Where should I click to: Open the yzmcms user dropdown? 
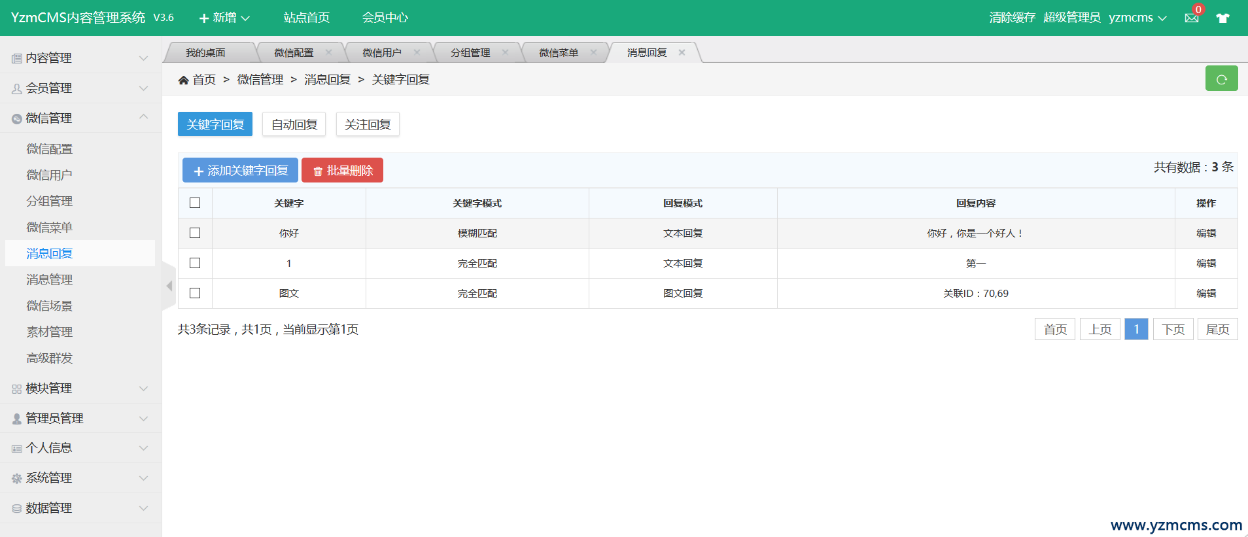[x=1137, y=18]
